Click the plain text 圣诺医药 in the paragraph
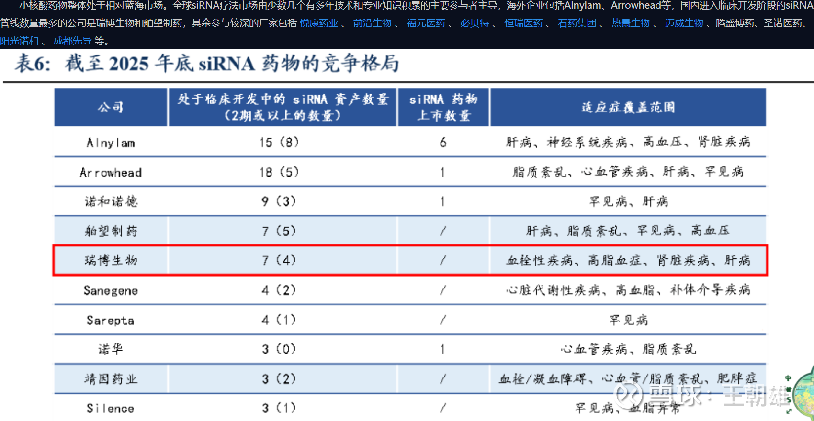814x421 pixels. click(x=783, y=23)
